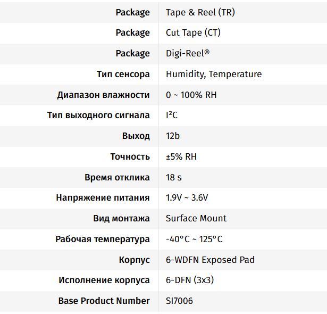
Task: Select the "Surface Mount" value
Action: [196, 219]
